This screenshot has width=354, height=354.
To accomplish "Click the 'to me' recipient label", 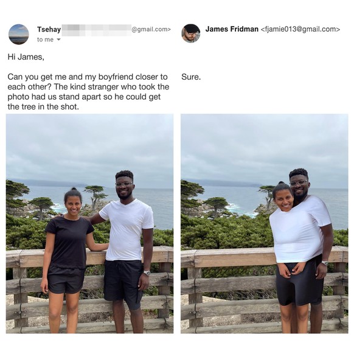I will click(46, 40).
